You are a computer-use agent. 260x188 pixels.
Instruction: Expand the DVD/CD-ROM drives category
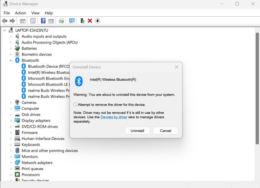[11, 126]
